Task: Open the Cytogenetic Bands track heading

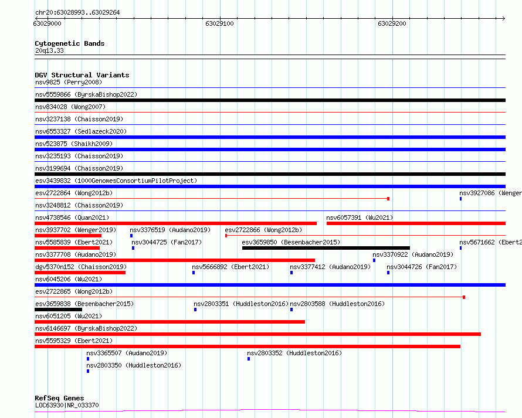Action: point(70,43)
